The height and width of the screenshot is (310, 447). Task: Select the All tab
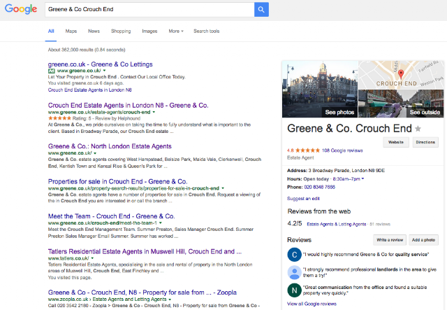(x=51, y=31)
